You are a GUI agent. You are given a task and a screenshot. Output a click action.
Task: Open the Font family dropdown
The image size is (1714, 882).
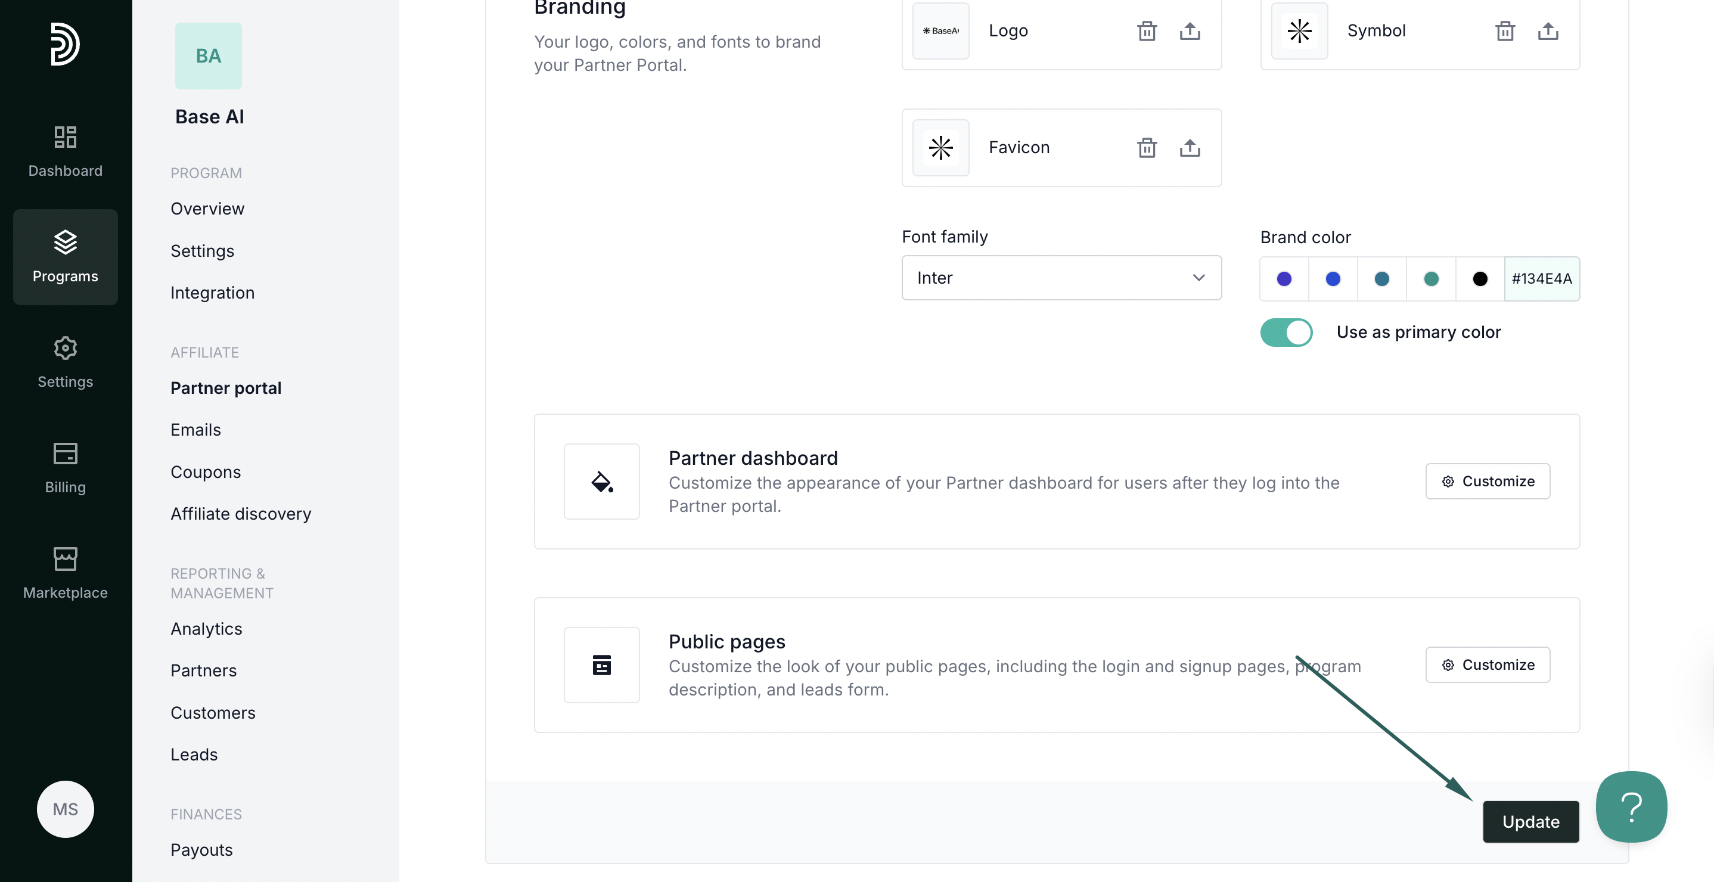point(1061,278)
